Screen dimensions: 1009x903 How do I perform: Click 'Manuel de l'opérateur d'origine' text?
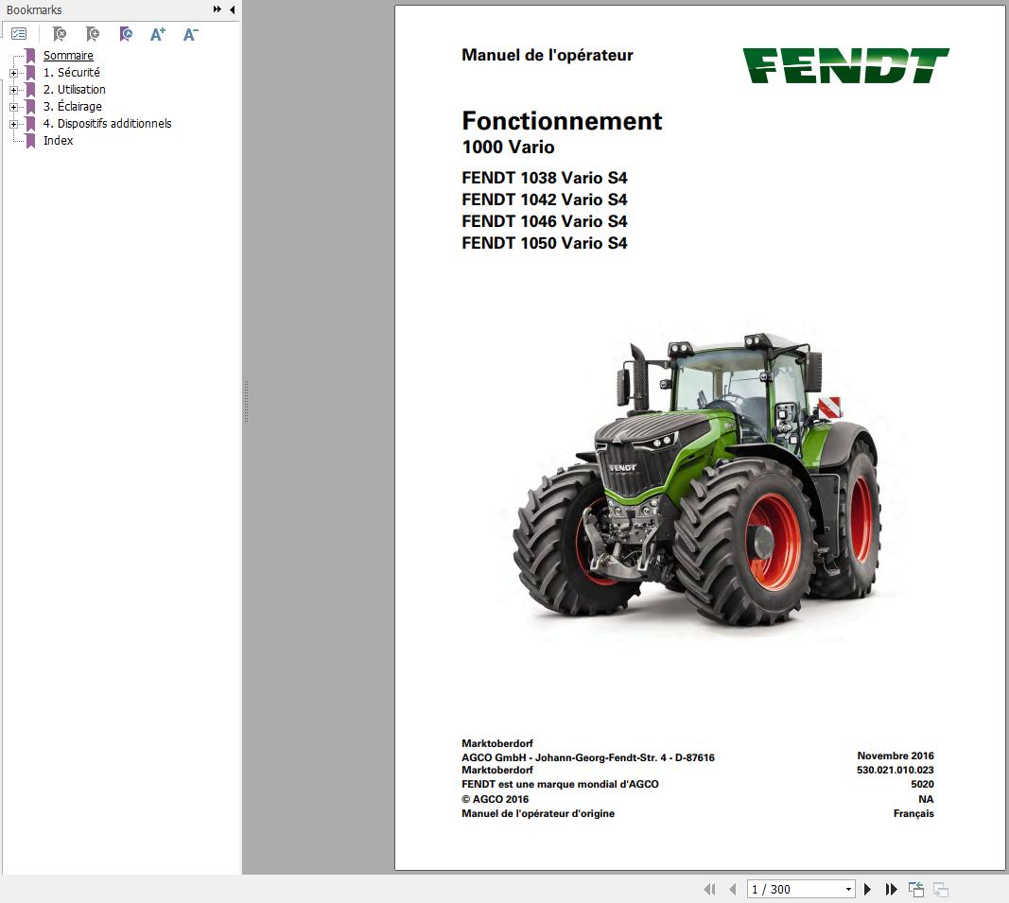pyautogui.click(x=538, y=813)
